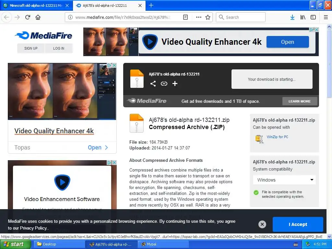Click Open on the top banner ad
Viewport: 332px width, 249px height.
pyautogui.click(x=288, y=42)
